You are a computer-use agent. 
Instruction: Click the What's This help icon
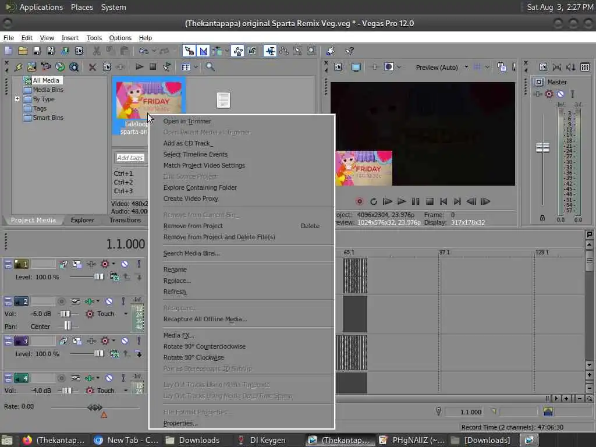(349, 51)
